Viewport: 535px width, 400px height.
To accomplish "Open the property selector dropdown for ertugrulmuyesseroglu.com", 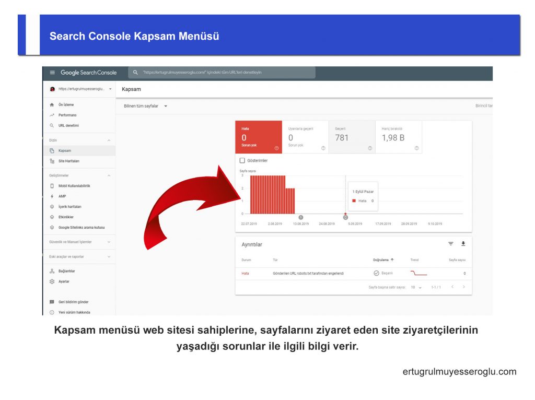I will [x=78, y=89].
